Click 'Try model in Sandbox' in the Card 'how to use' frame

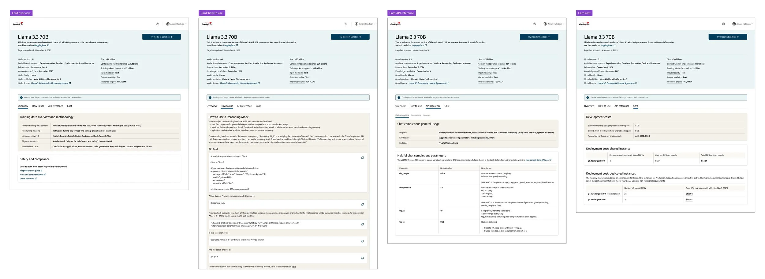coord(350,37)
